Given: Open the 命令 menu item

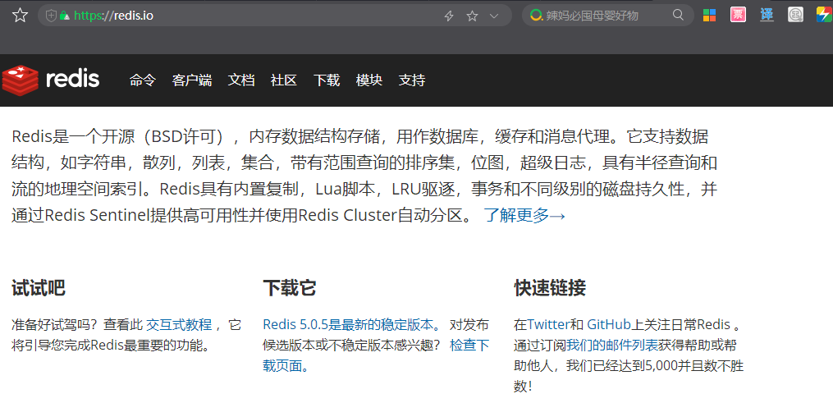Looking at the screenshot, I should (142, 80).
